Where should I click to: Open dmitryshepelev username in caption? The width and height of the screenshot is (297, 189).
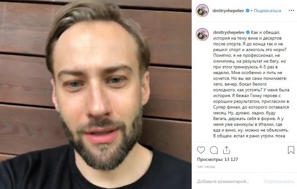tap(229, 32)
